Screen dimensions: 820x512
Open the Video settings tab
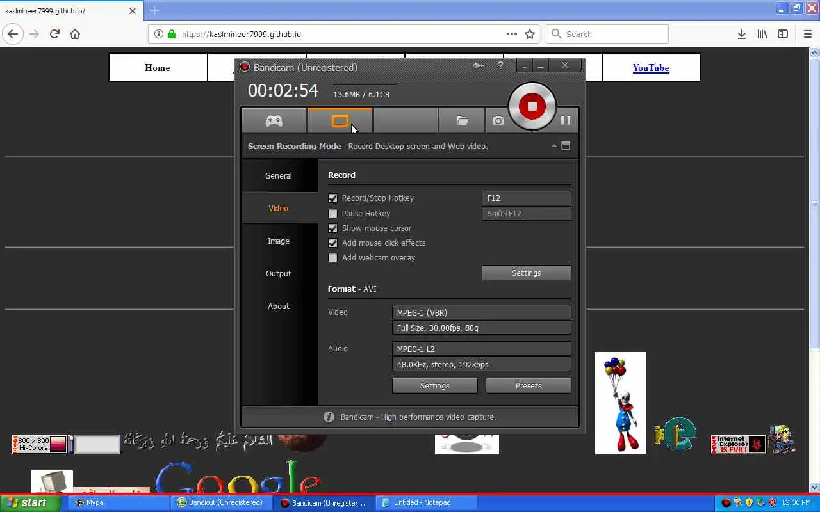279,208
